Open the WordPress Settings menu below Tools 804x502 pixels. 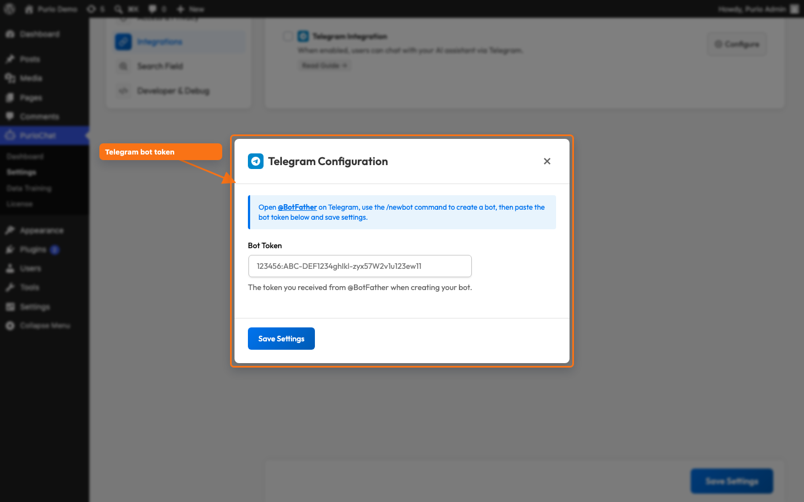[44, 307]
